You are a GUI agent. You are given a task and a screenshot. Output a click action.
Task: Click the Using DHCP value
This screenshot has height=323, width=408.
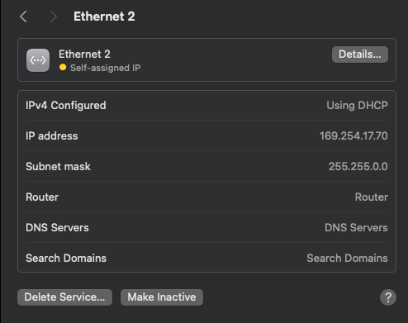click(x=357, y=106)
